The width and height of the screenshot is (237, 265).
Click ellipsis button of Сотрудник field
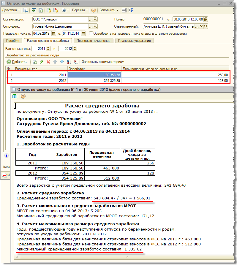coord(91,26)
